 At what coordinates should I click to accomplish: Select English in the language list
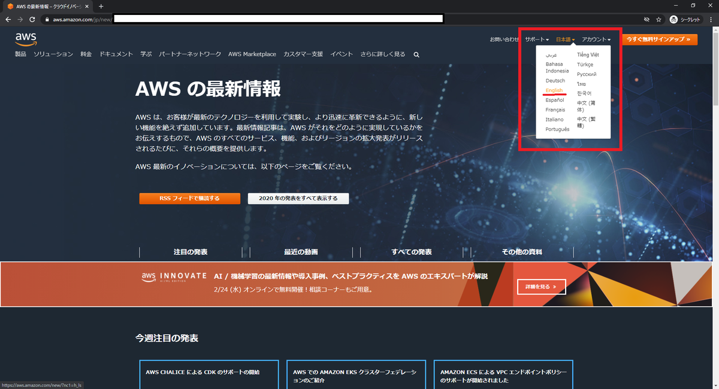(554, 90)
